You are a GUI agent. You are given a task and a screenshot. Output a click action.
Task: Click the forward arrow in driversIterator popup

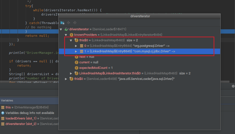75,23
